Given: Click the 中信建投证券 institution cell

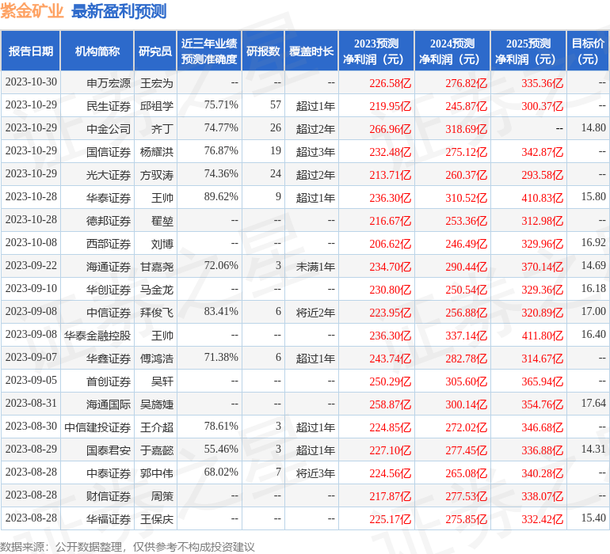Looking at the screenshot, I should tap(97, 427).
